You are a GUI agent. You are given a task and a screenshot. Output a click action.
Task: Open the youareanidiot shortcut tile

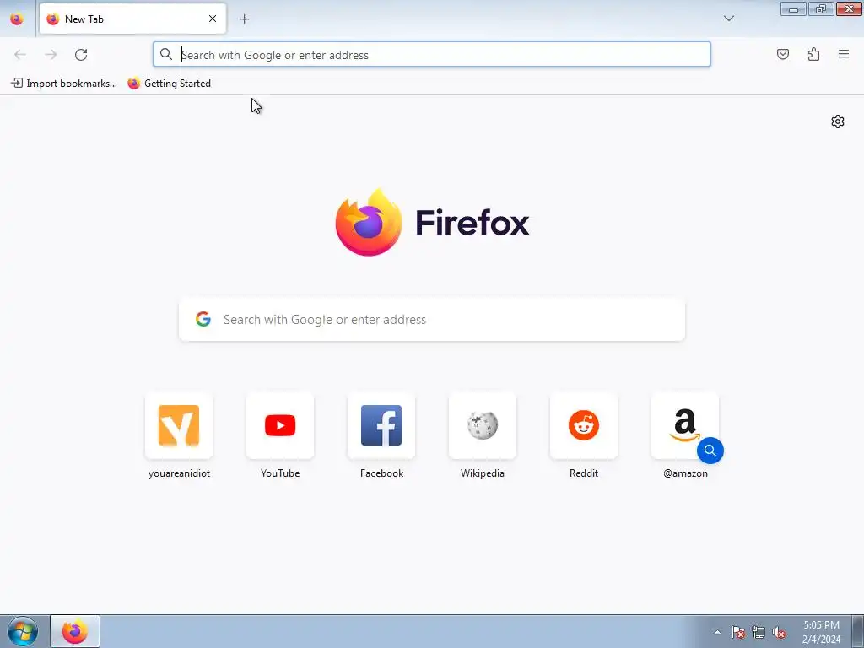point(179,425)
